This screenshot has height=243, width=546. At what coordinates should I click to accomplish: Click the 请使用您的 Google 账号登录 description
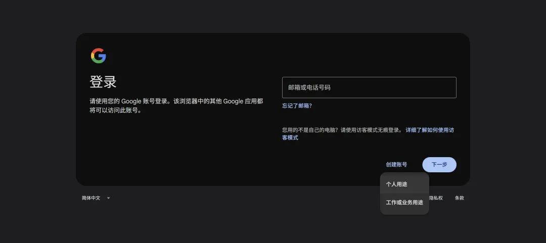click(x=176, y=106)
